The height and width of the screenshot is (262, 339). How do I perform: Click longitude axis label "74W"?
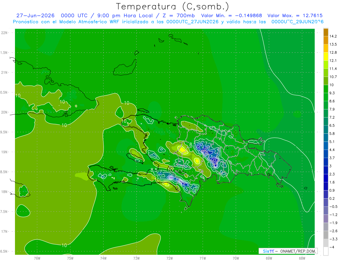tap(103, 258)
